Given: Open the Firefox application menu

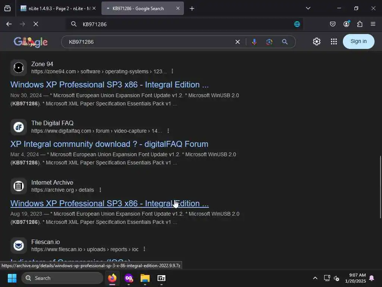Looking at the screenshot, I should (x=373, y=24).
